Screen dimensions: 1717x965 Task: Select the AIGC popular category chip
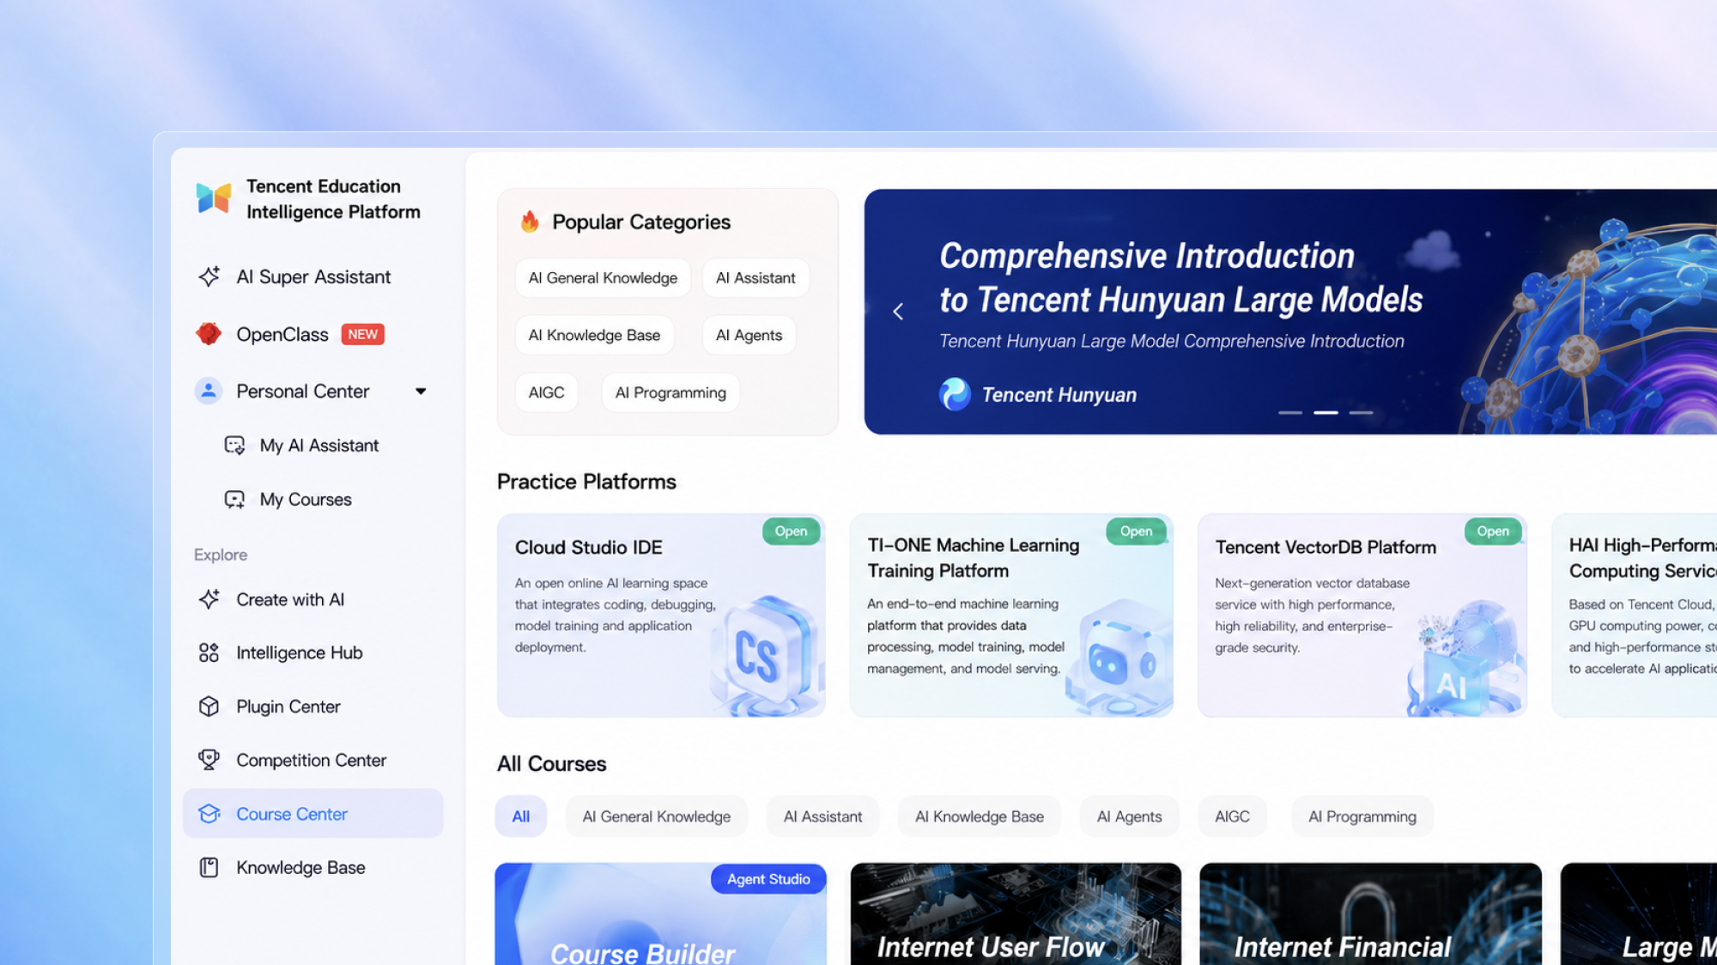click(x=546, y=392)
